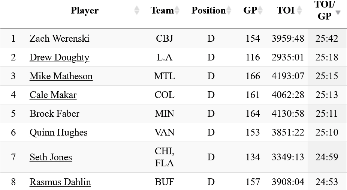The image size is (347, 190).
Task: Open Zach Werenski player link
Action: point(60,39)
